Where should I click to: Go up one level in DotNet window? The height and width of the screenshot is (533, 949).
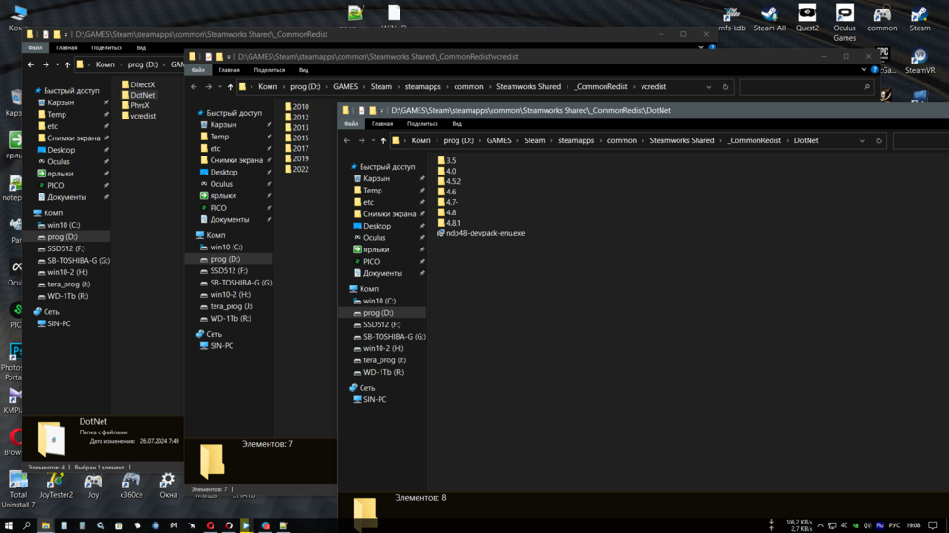pyautogui.click(x=383, y=141)
